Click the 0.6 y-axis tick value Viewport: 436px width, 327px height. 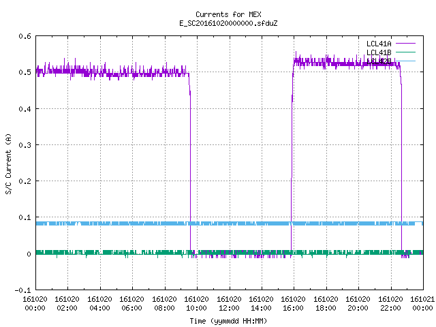[x=25, y=36]
